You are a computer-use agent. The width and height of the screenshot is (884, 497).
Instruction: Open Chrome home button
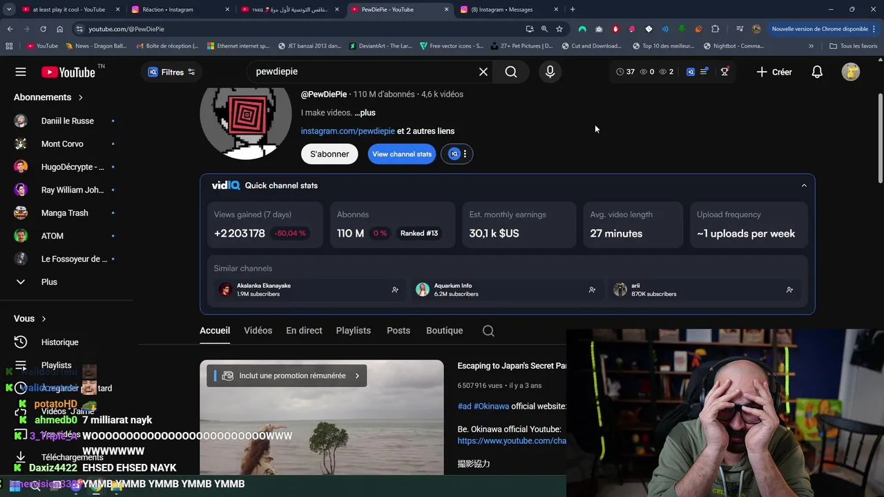click(59, 29)
